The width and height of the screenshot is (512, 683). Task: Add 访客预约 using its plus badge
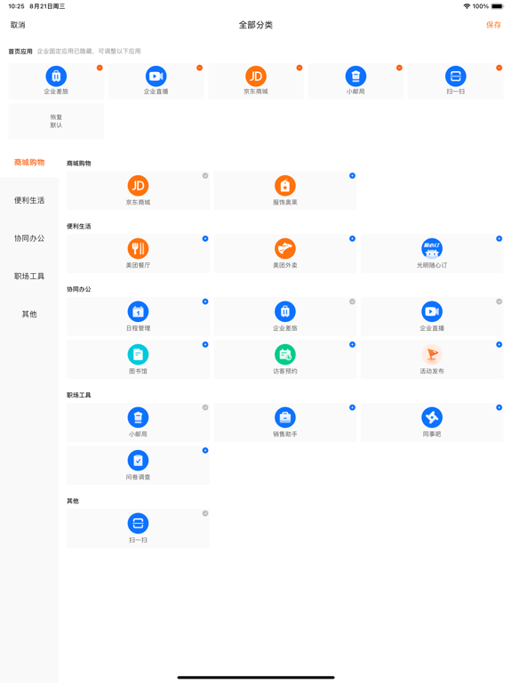tap(352, 344)
